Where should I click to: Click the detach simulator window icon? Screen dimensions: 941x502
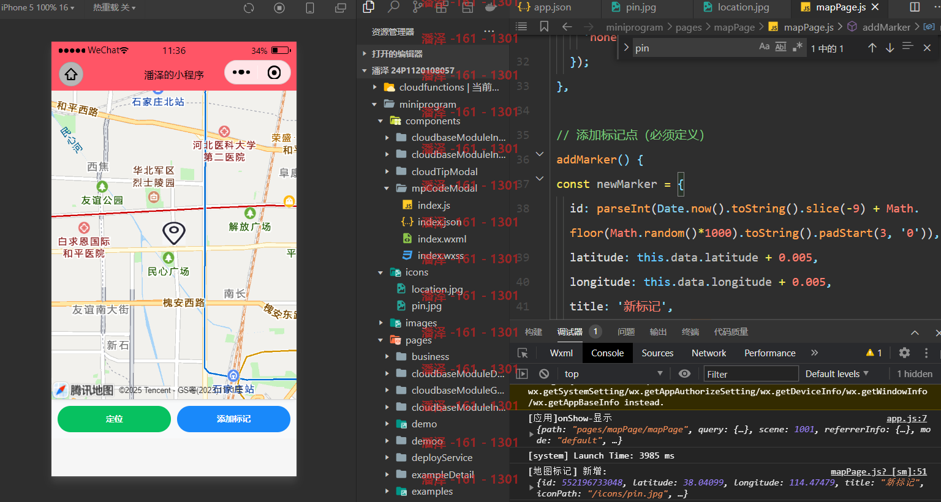click(x=341, y=8)
